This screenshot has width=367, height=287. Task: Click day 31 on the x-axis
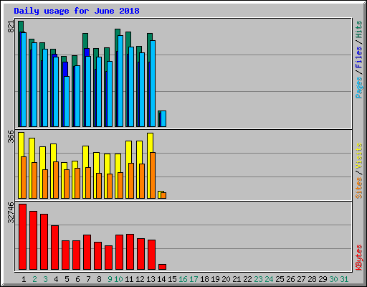coord(344,279)
